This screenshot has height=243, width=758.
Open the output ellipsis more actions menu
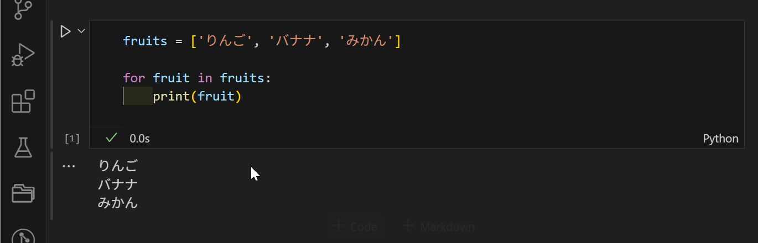pos(69,166)
